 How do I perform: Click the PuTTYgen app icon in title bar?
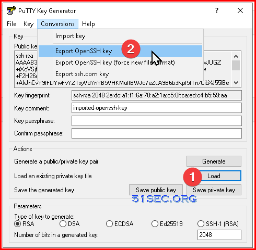click(x=11, y=10)
